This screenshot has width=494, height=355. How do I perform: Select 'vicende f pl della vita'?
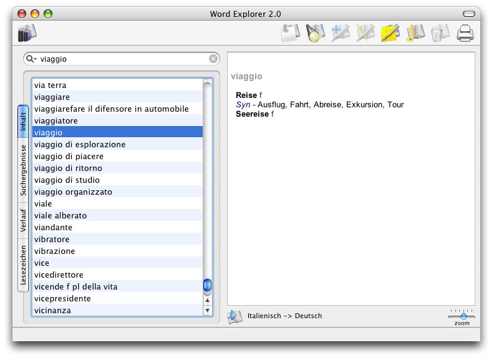(117, 286)
